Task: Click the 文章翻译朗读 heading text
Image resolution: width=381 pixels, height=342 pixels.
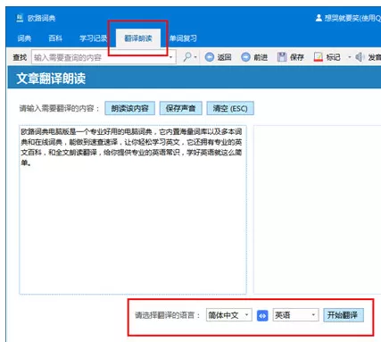Action: pyautogui.click(x=51, y=79)
